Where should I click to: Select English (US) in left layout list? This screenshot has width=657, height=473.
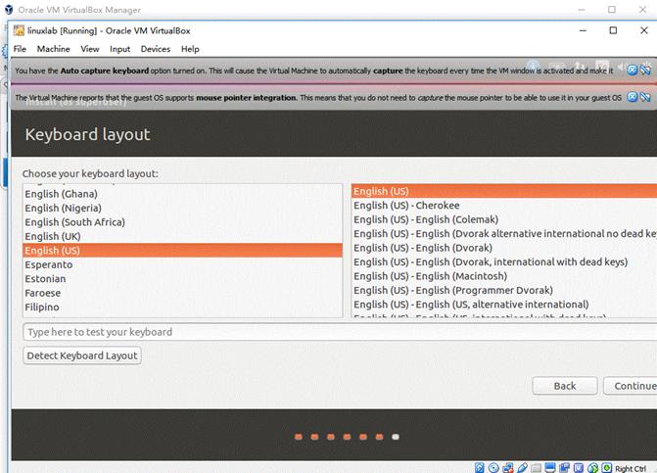tap(183, 251)
